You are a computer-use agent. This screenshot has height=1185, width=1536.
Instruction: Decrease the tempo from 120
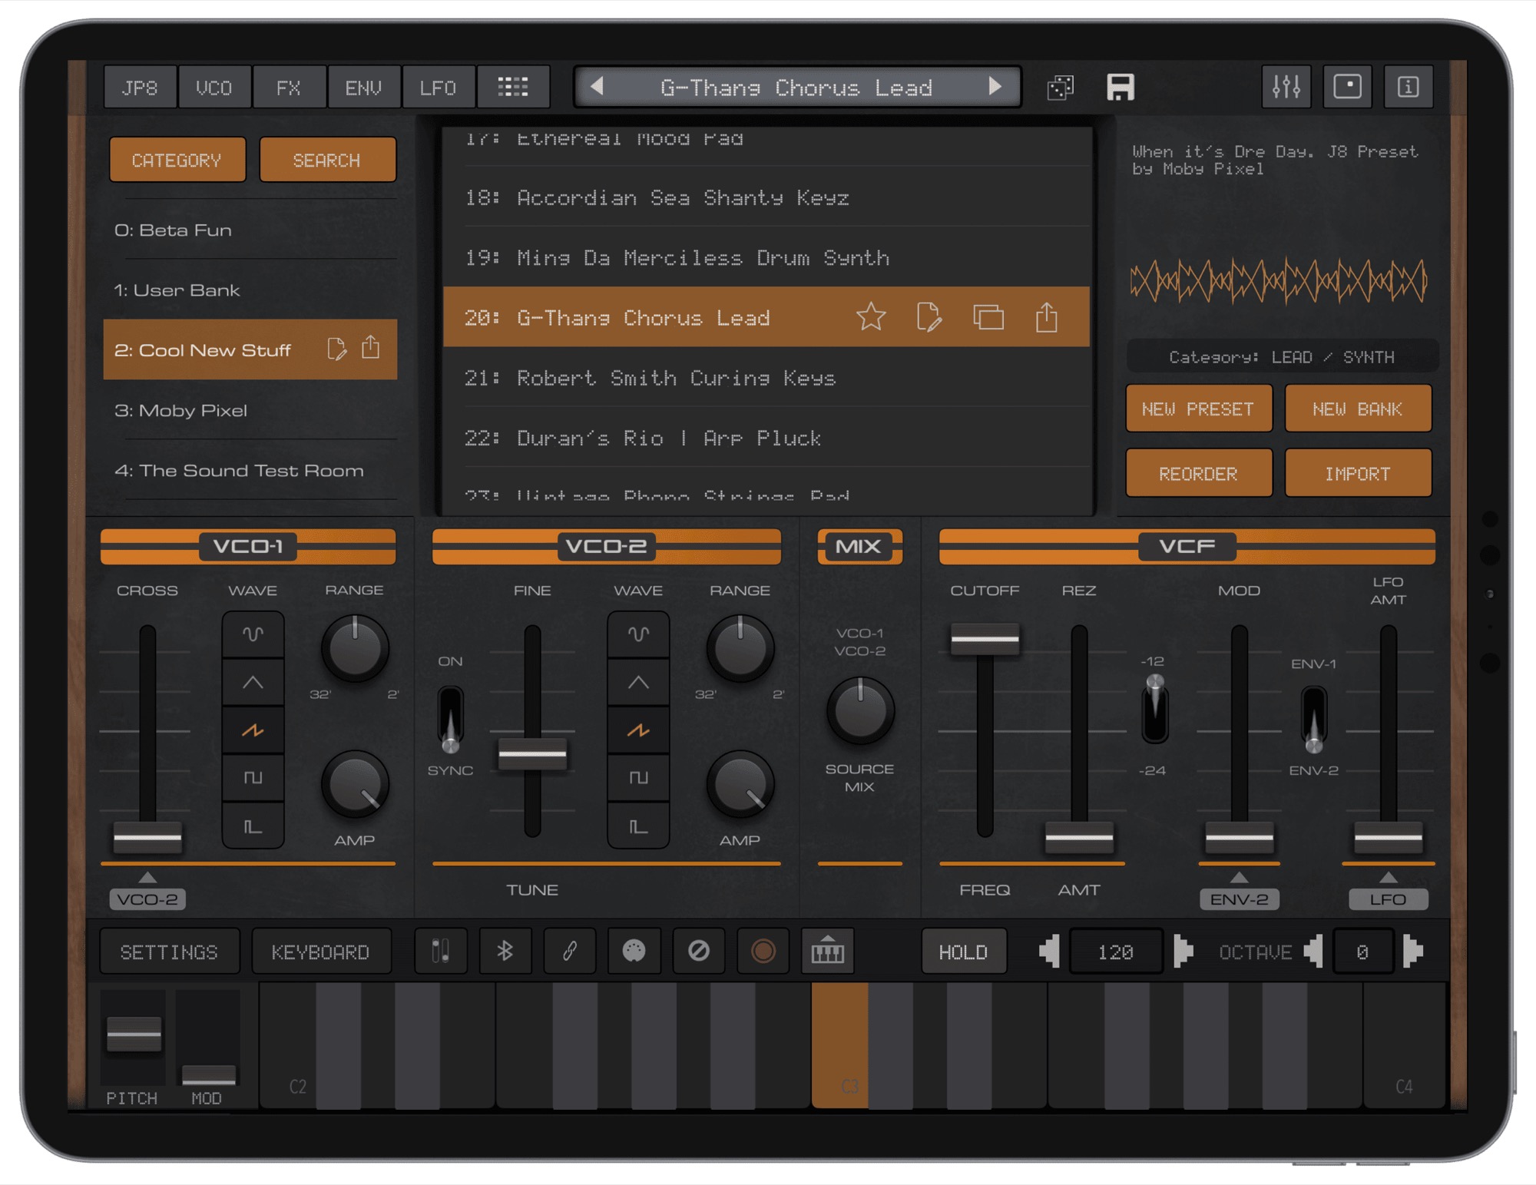(1050, 952)
